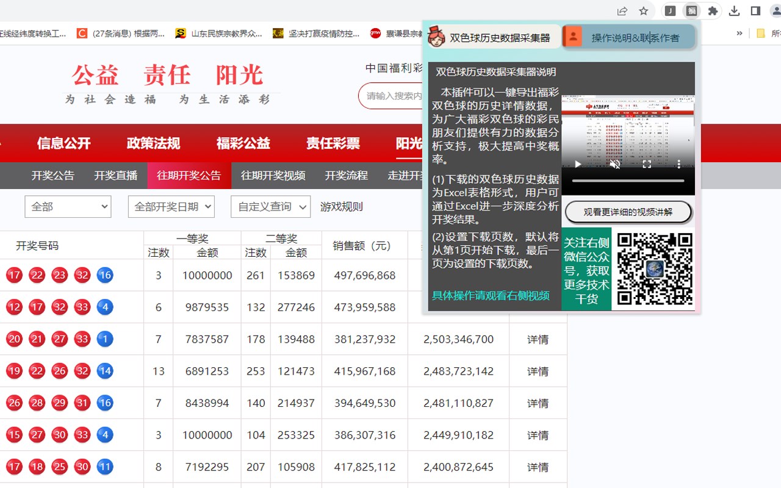This screenshot has width=781, height=488.
Task: Click red ball 23 in first result row
Action: [x=59, y=275]
